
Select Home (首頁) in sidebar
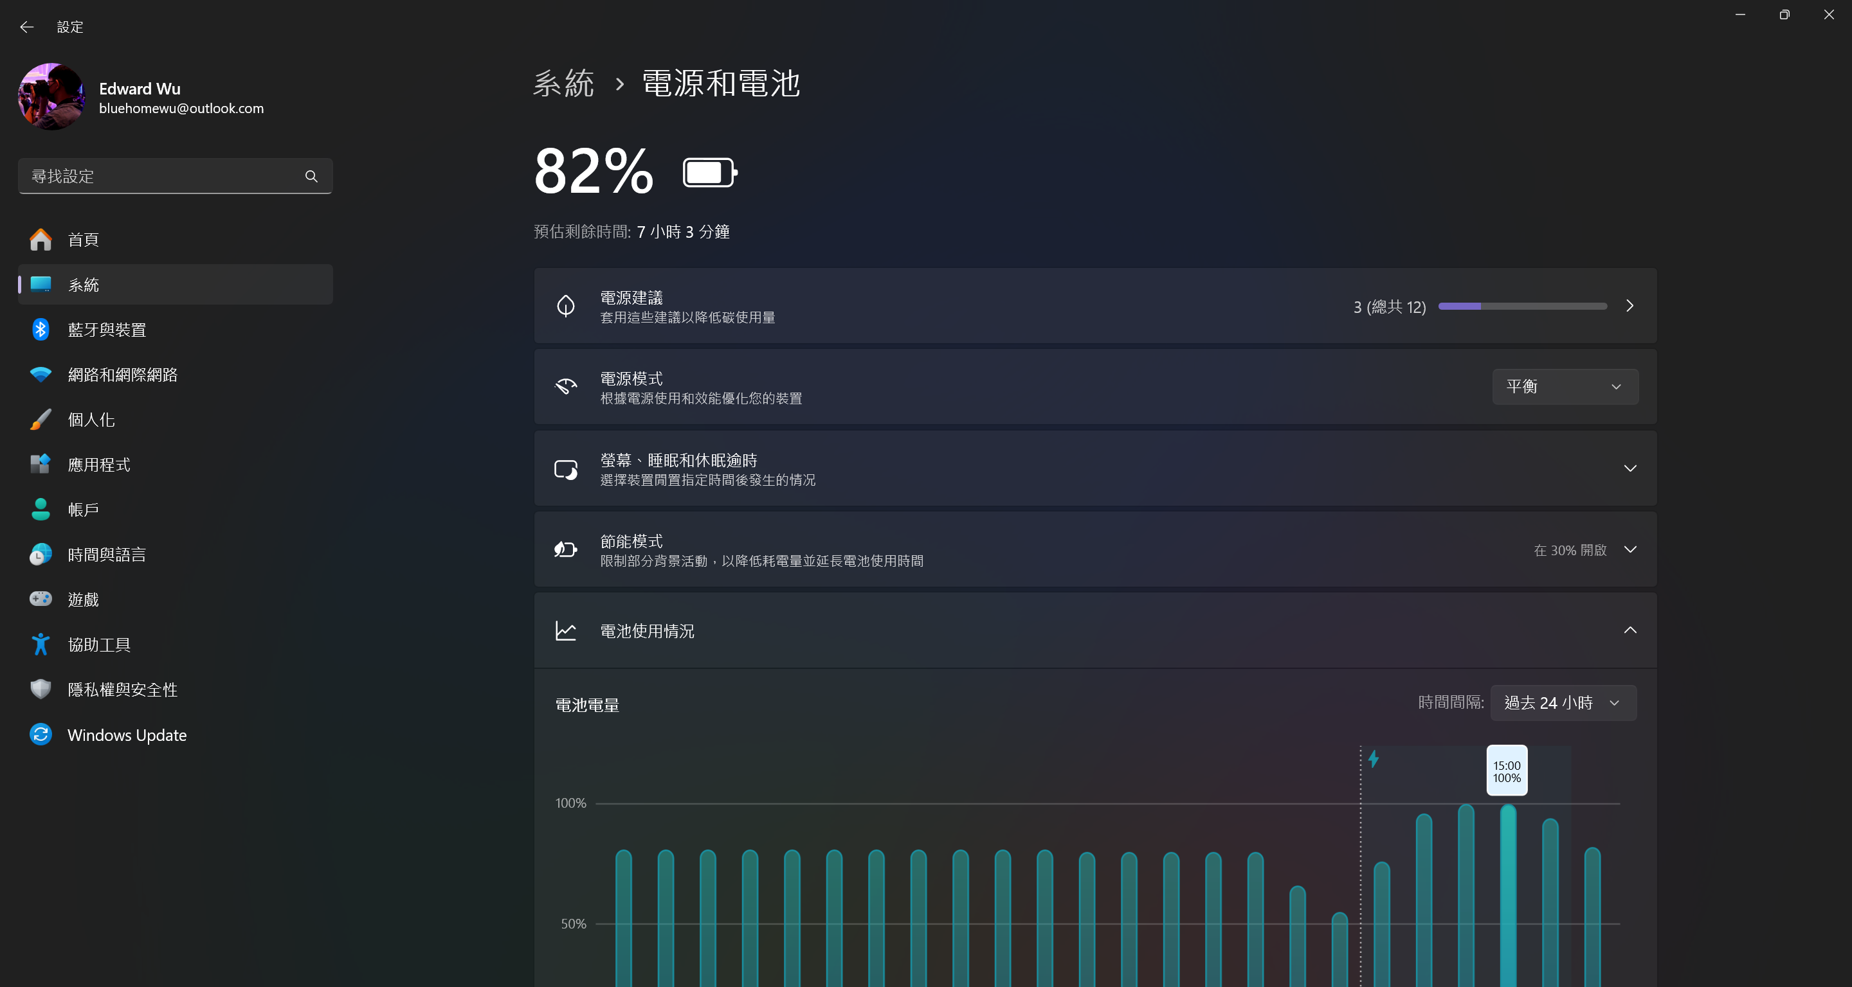(83, 239)
